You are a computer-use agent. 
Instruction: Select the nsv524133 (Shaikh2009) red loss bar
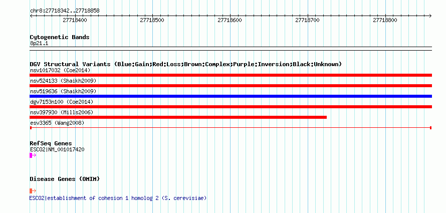point(231,86)
